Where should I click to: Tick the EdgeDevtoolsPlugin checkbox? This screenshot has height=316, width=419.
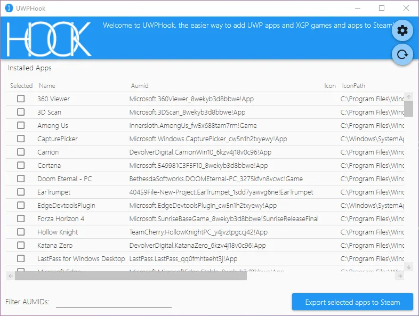[x=21, y=205]
